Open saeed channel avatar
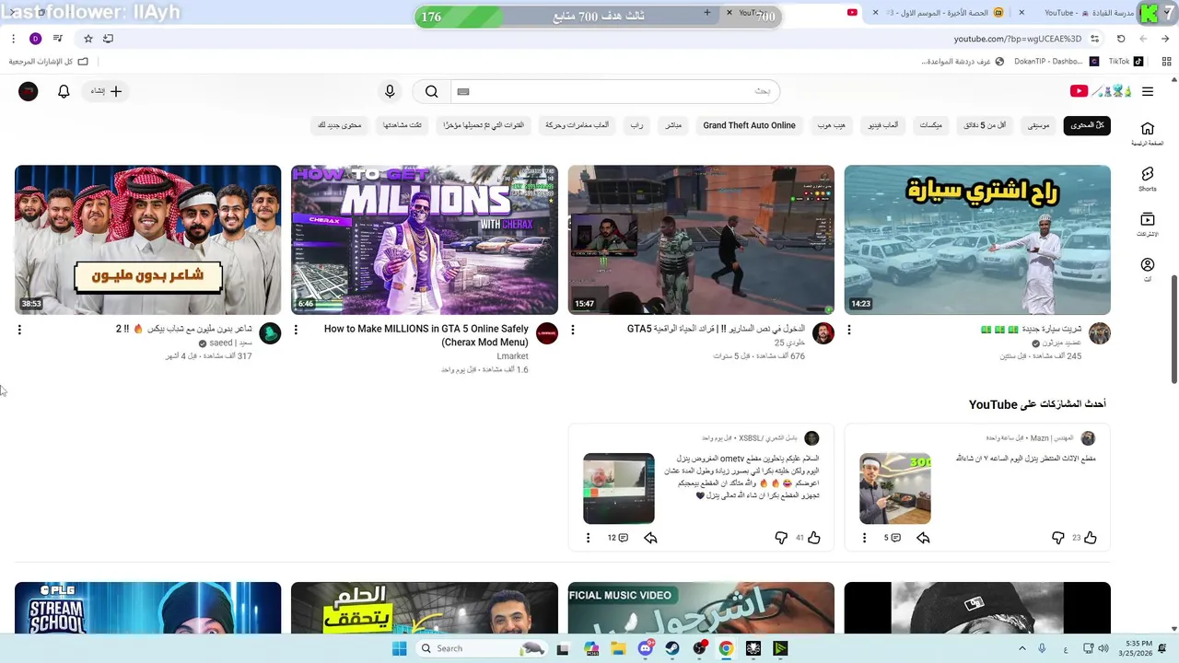This screenshot has width=1179, height=663. [x=270, y=333]
